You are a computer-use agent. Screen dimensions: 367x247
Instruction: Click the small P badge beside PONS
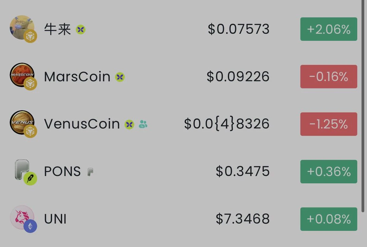point(90,172)
